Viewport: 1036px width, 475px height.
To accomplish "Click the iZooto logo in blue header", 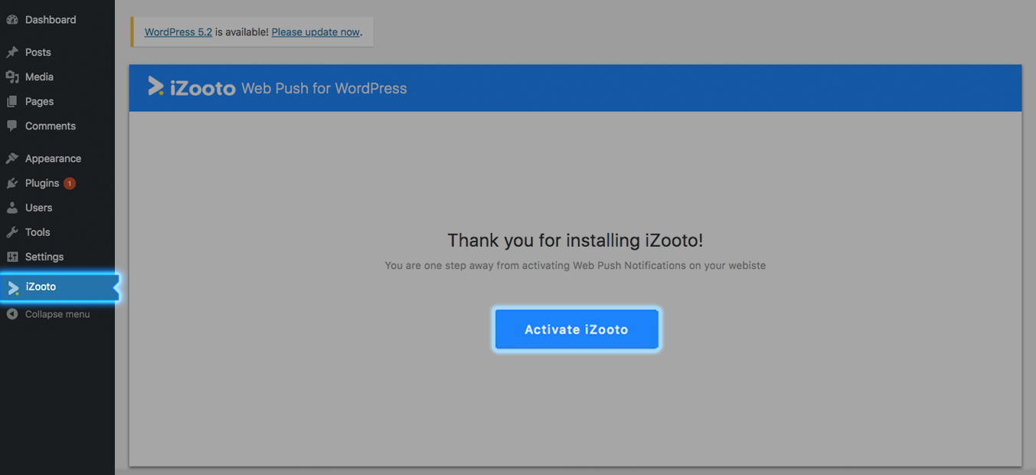I will coord(191,87).
